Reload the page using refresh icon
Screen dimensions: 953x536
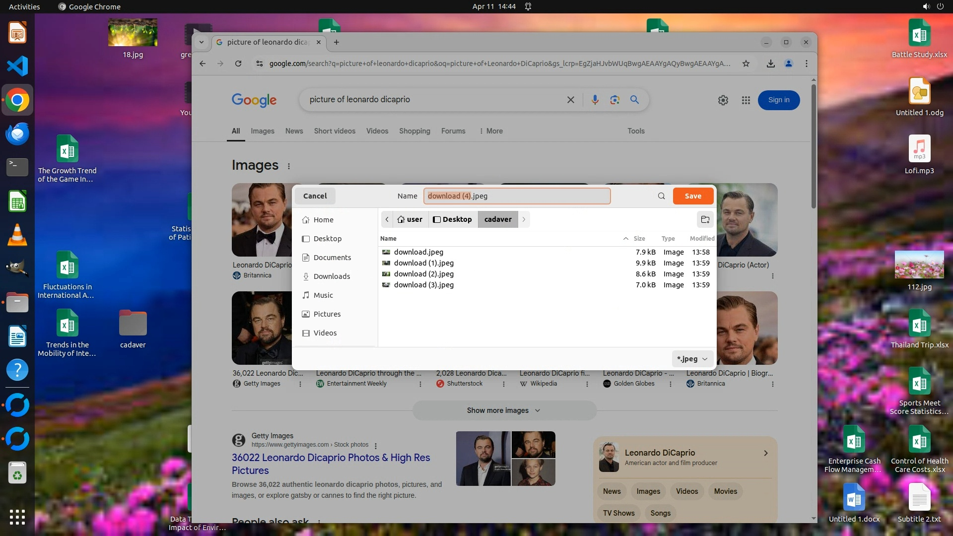pyautogui.click(x=238, y=64)
